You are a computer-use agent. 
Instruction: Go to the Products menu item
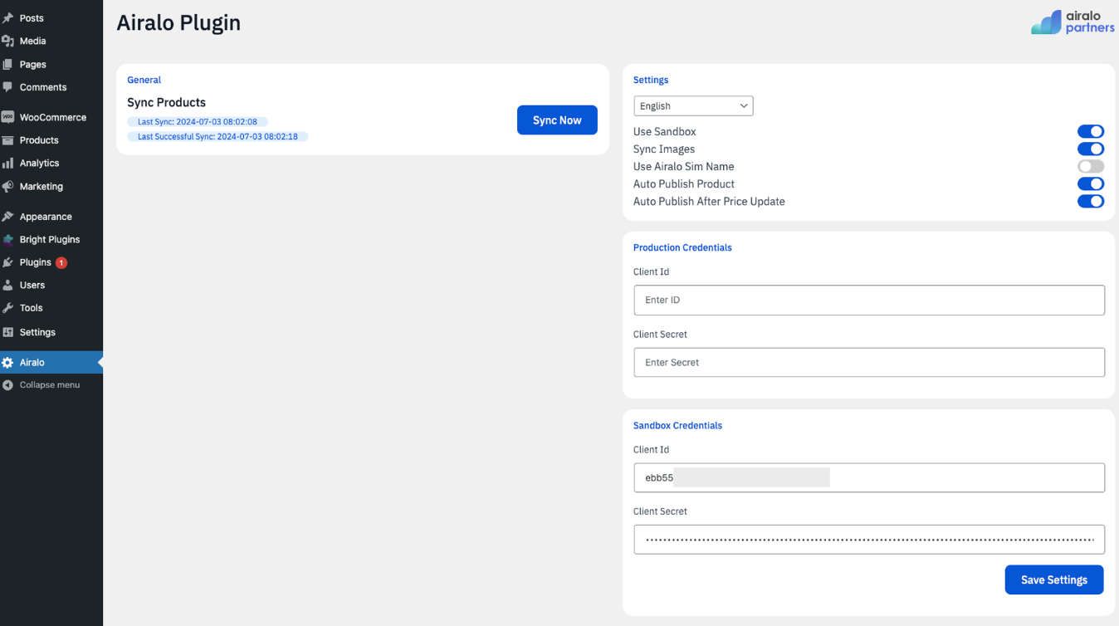pyautogui.click(x=51, y=140)
